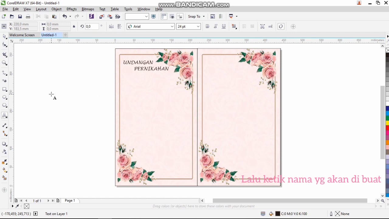Viewport: 389px width, 219px height.
Task: Add new document tab with plus
Action: tap(65, 35)
